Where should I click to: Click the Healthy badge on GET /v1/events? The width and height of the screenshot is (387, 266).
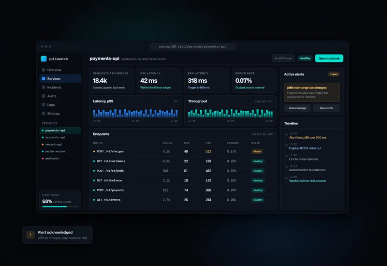coord(258,200)
